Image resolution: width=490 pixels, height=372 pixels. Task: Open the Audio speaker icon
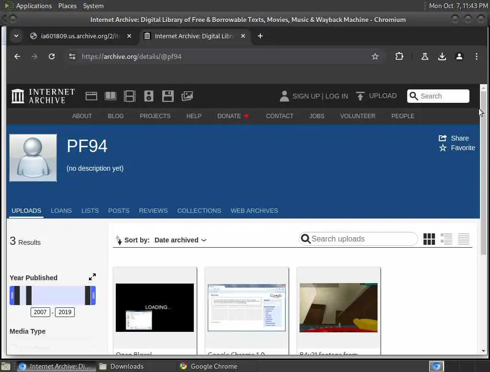pos(149,96)
